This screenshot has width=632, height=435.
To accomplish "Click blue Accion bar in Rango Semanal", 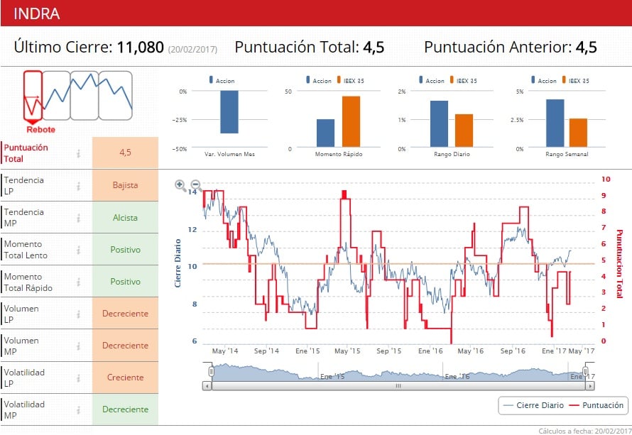I will point(555,123).
